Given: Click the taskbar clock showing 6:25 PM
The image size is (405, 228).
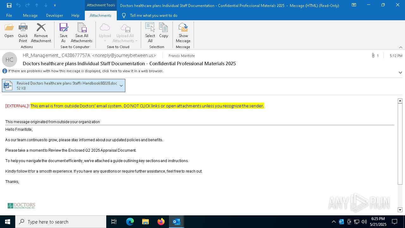Looking at the screenshot, I should coord(378,222).
